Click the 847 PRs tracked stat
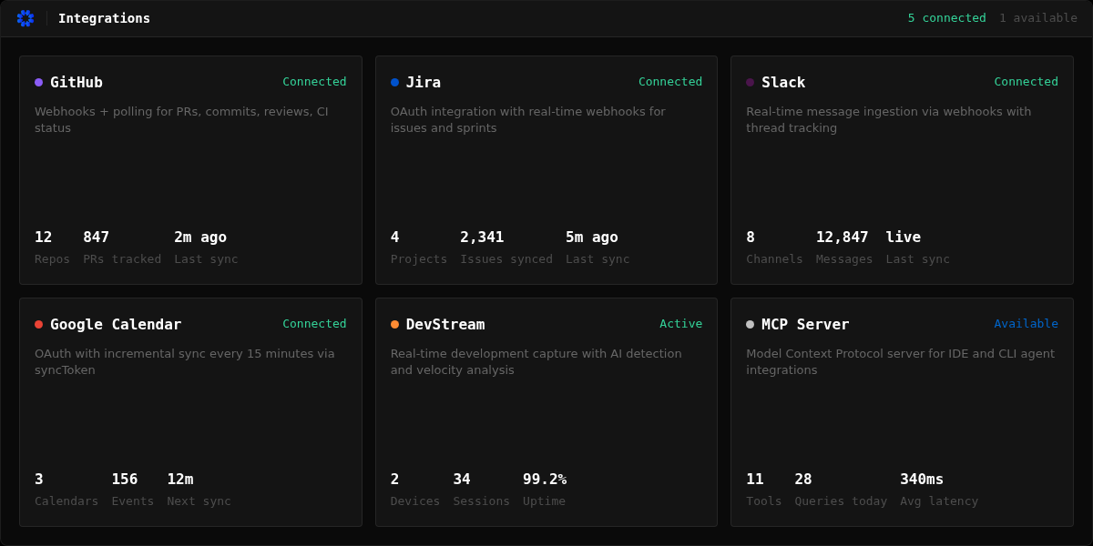 tap(122, 248)
